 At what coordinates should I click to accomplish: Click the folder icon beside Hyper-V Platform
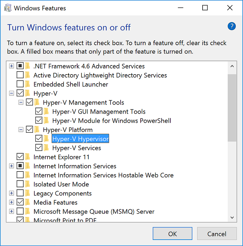37,130
